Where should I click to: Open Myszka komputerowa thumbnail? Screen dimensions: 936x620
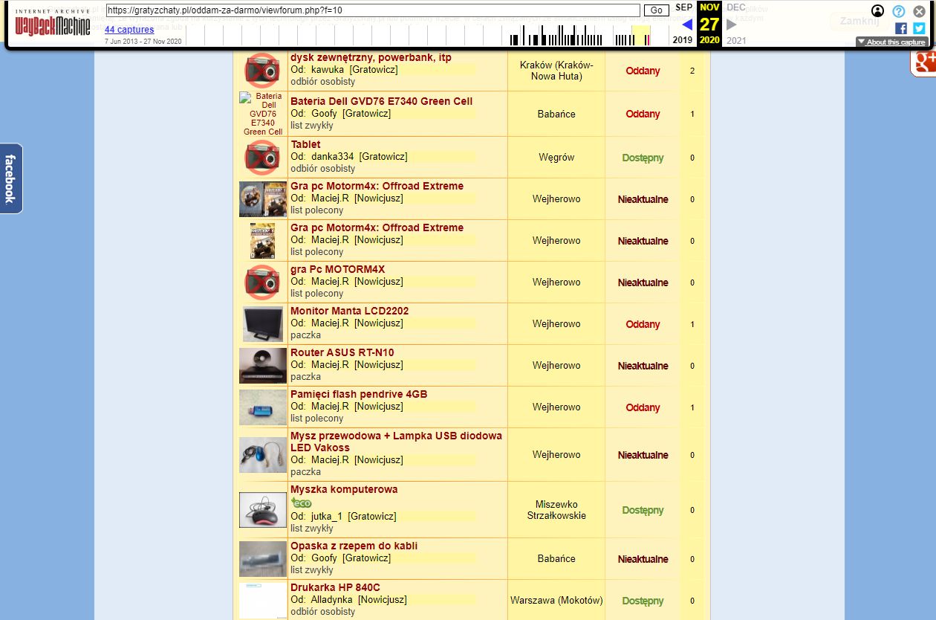click(x=263, y=510)
